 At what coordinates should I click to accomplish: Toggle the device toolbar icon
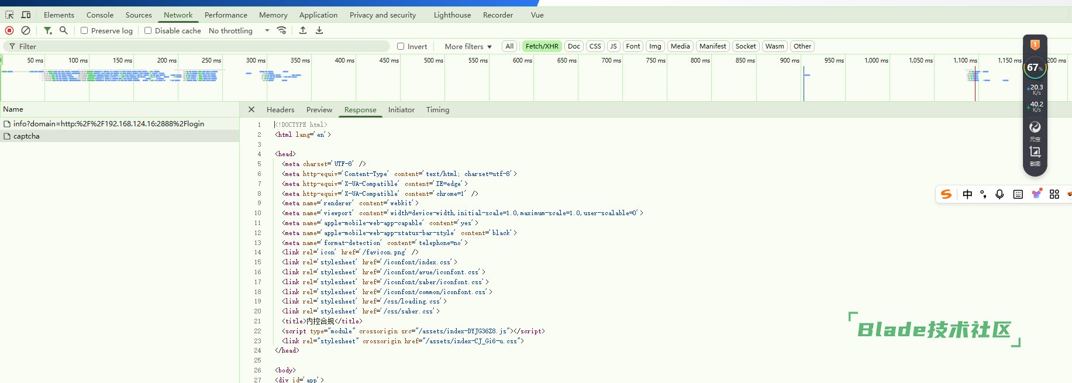click(x=26, y=15)
